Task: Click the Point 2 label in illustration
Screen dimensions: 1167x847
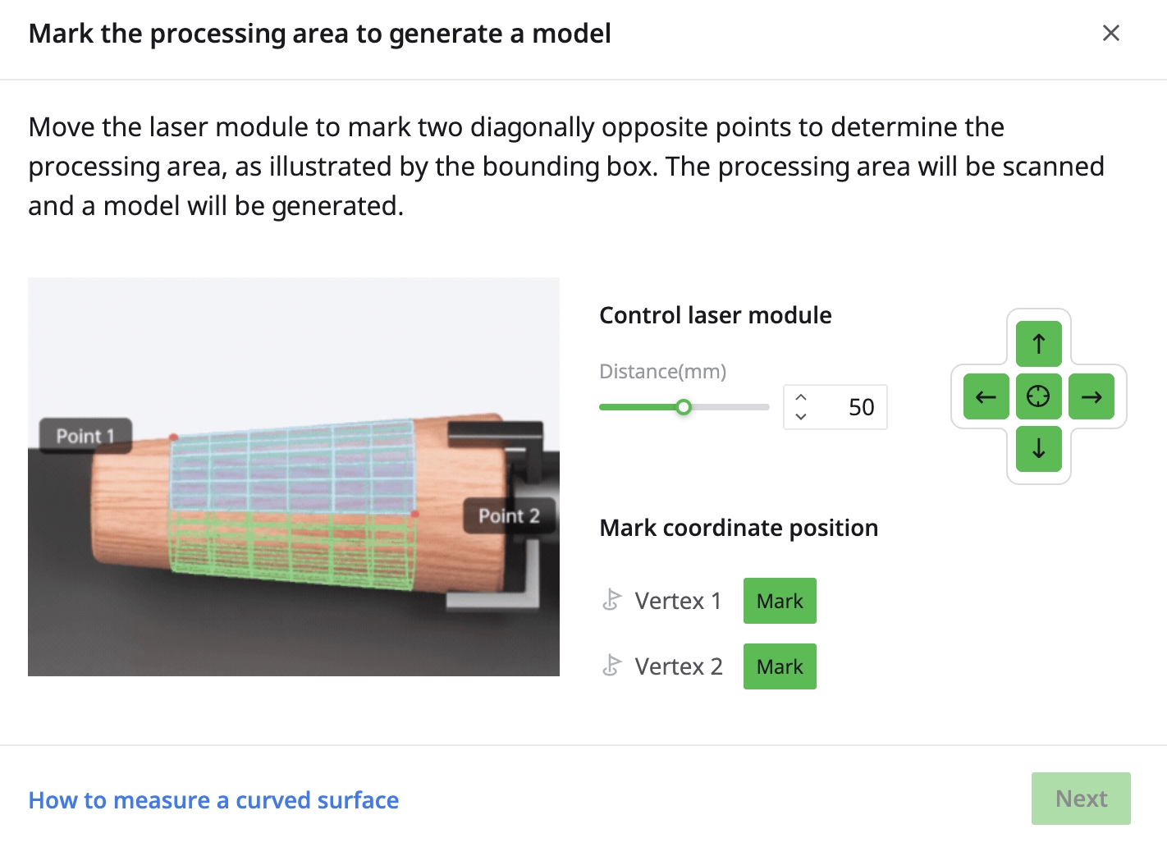Action: click(509, 515)
